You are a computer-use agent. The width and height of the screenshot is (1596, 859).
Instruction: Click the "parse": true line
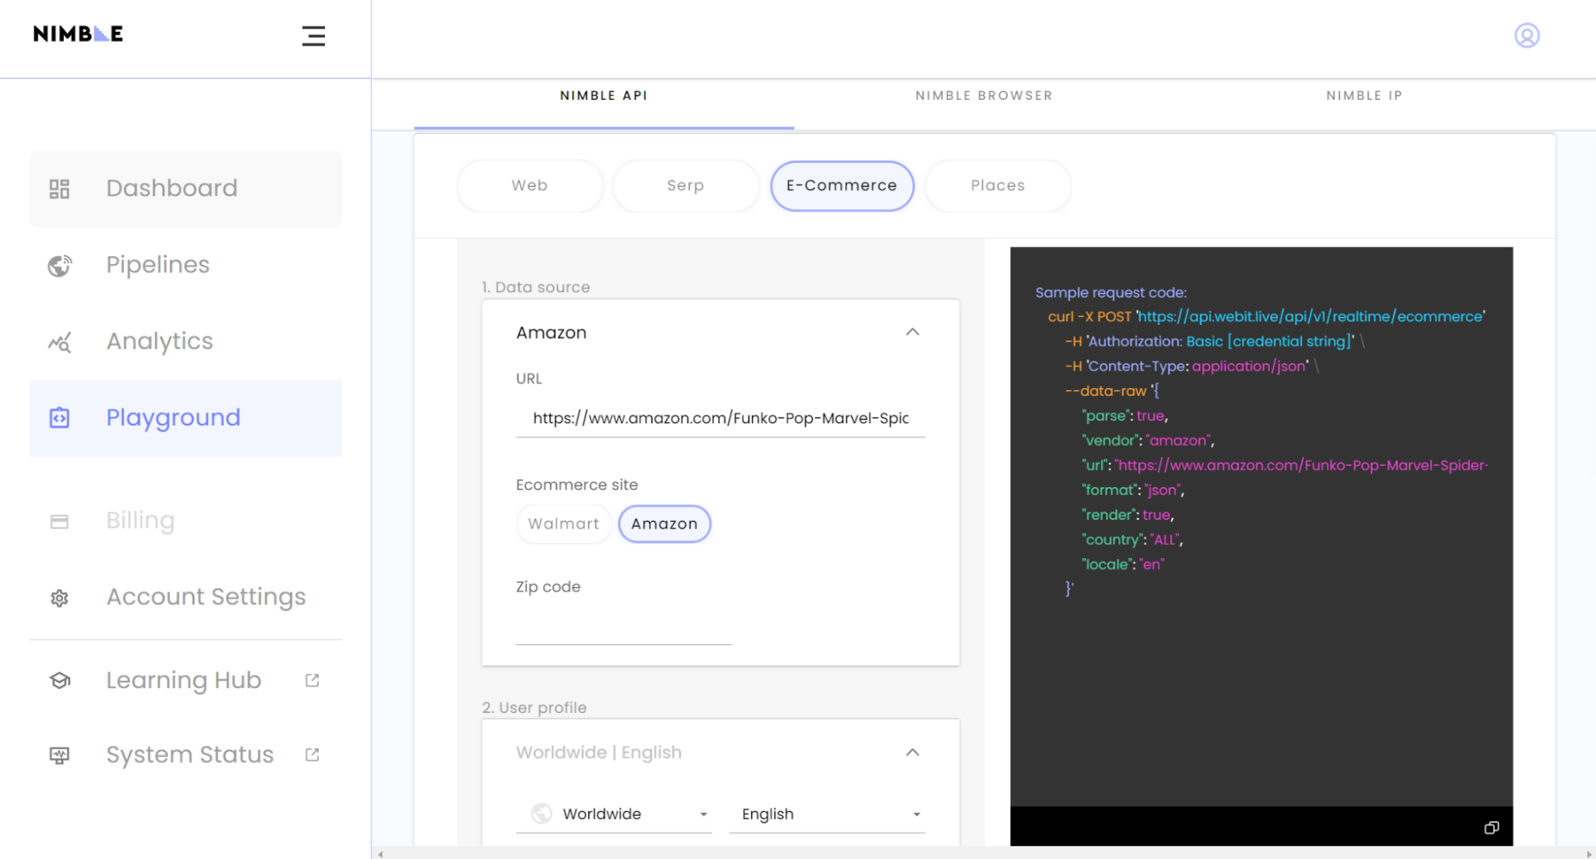[x=1125, y=416]
